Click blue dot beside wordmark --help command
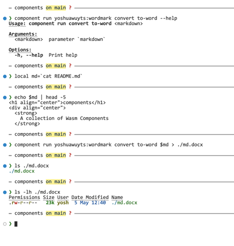Viewport: 234px width, 246px height. (x=5, y=18)
